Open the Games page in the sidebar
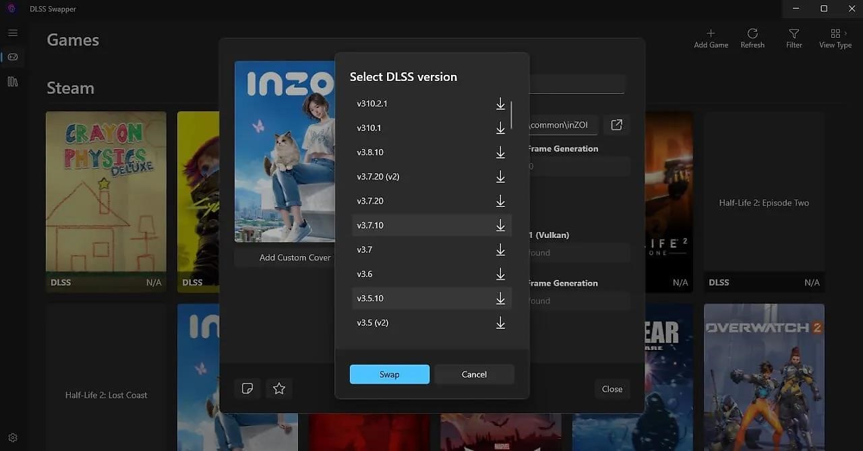The width and height of the screenshot is (863, 451). pos(13,57)
